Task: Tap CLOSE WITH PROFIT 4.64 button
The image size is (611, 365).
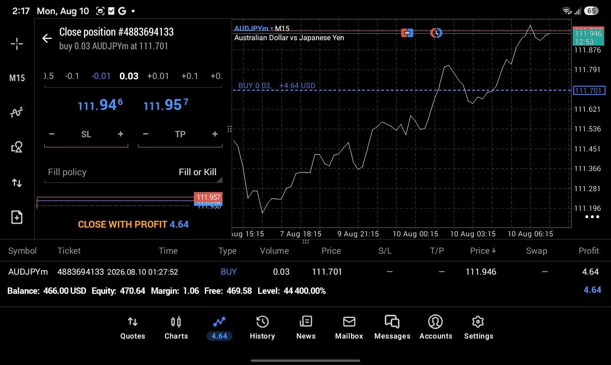Action: coord(133,224)
